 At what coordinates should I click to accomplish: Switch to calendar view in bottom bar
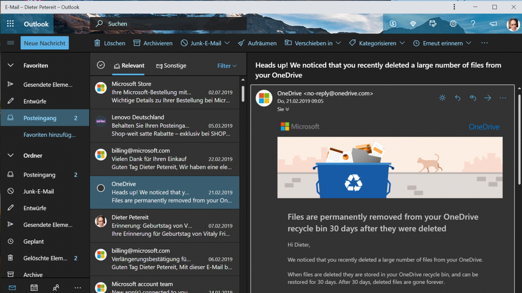(34, 287)
